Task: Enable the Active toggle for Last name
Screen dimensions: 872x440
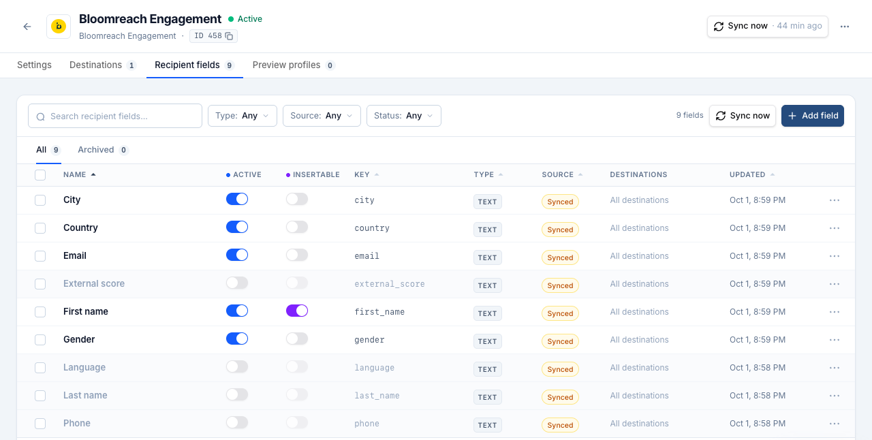Action: click(x=237, y=394)
